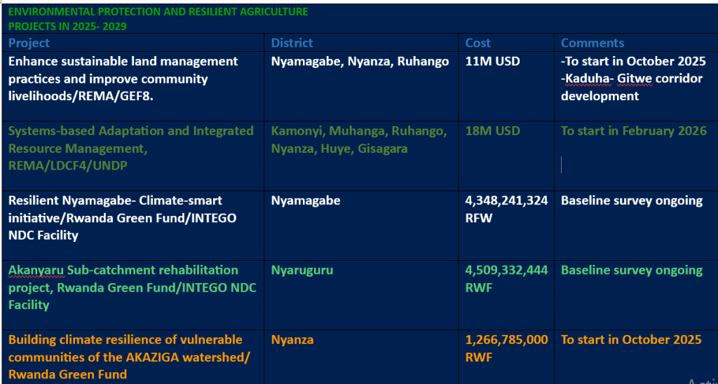The width and height of the screenshot is (718, 384).
Task: Click the white '-To start in October 2025' comment line
Action: coord(634,62)
